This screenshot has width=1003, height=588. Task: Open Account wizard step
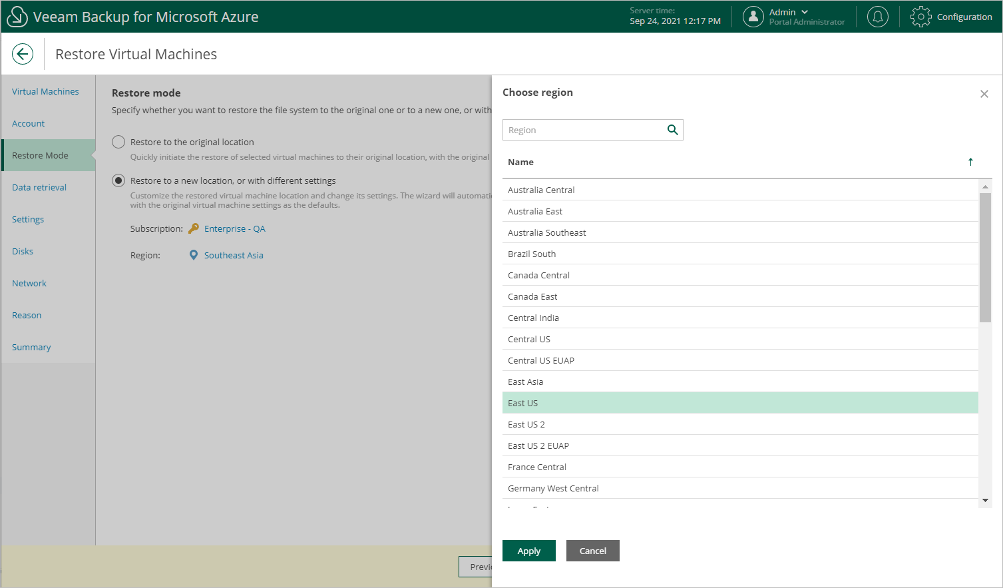coord(28,123)
